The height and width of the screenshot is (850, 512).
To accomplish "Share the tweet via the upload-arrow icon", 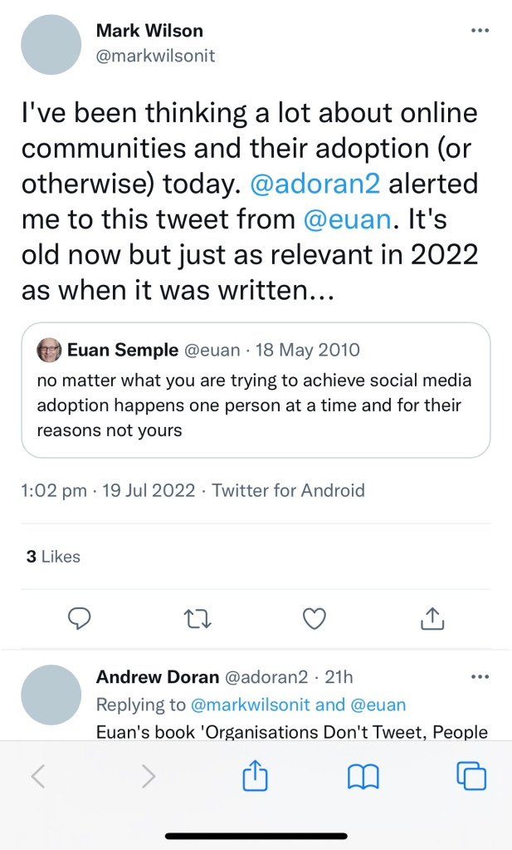I will click(x=433, y=618).
